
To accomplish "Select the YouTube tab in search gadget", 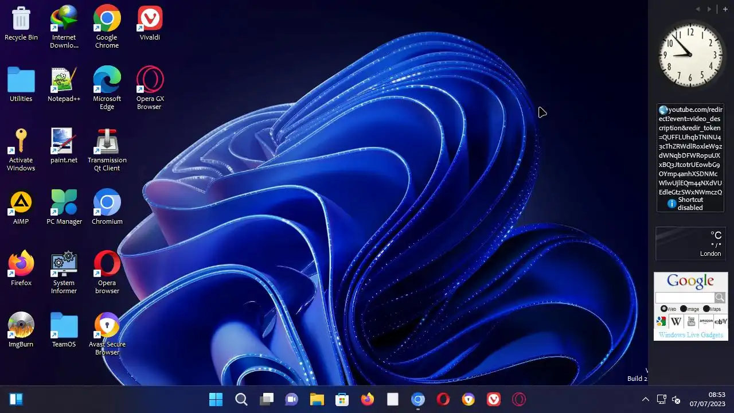I will point(691,322).
